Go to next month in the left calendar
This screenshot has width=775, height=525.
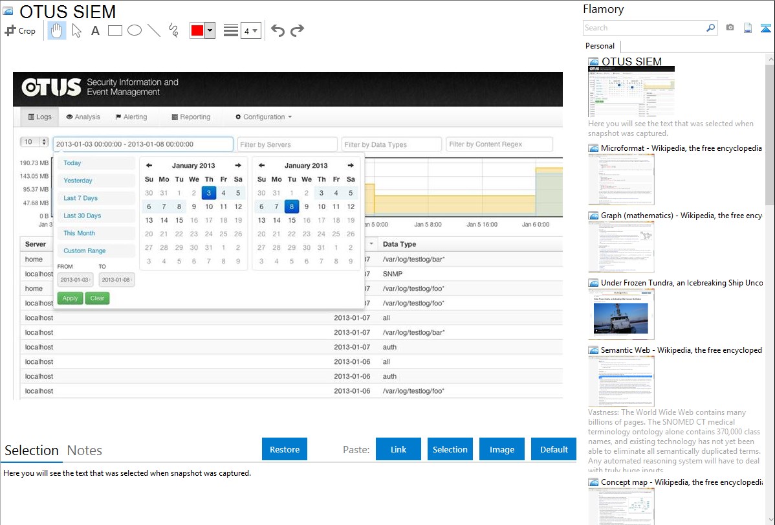click(237, 165)
